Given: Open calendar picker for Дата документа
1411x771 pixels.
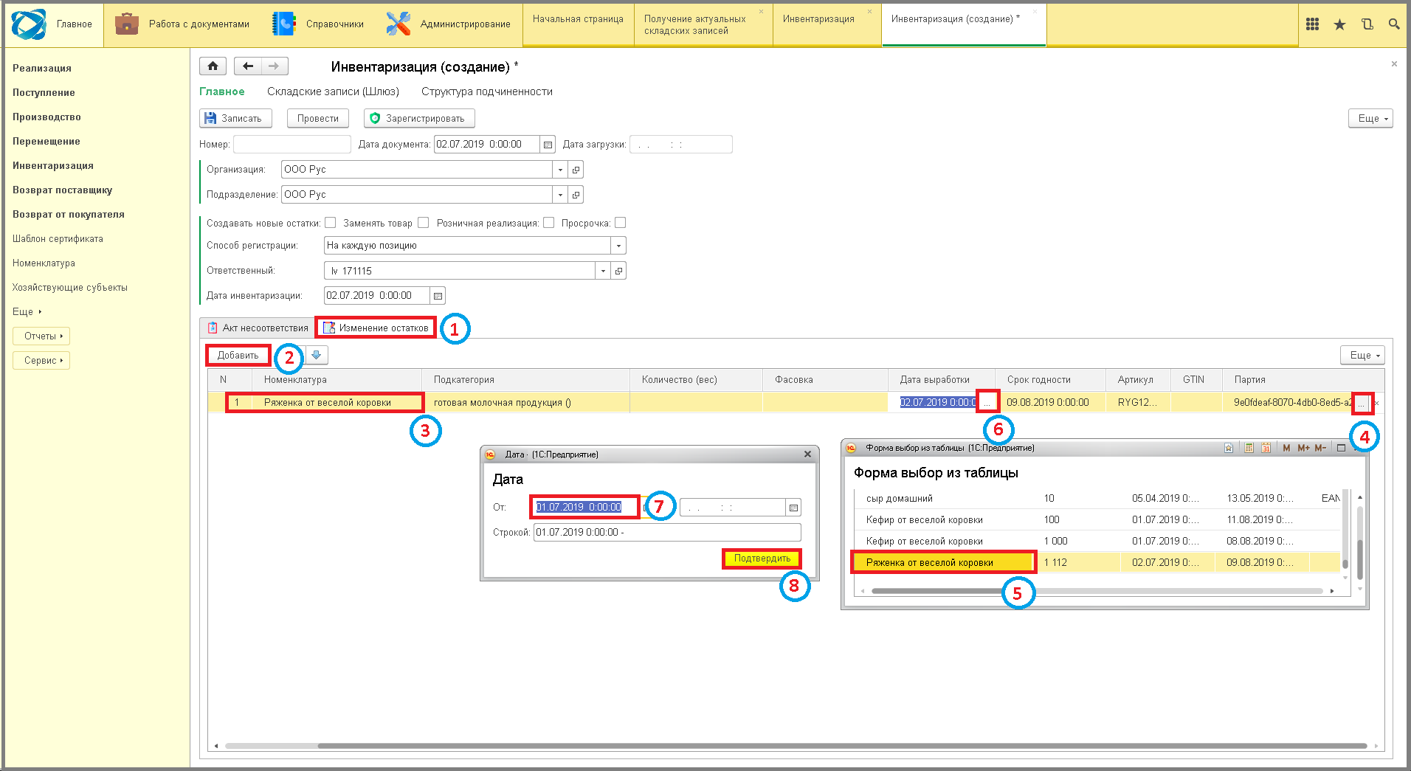Looking at the screenshot, I should (x=548, y=145).
